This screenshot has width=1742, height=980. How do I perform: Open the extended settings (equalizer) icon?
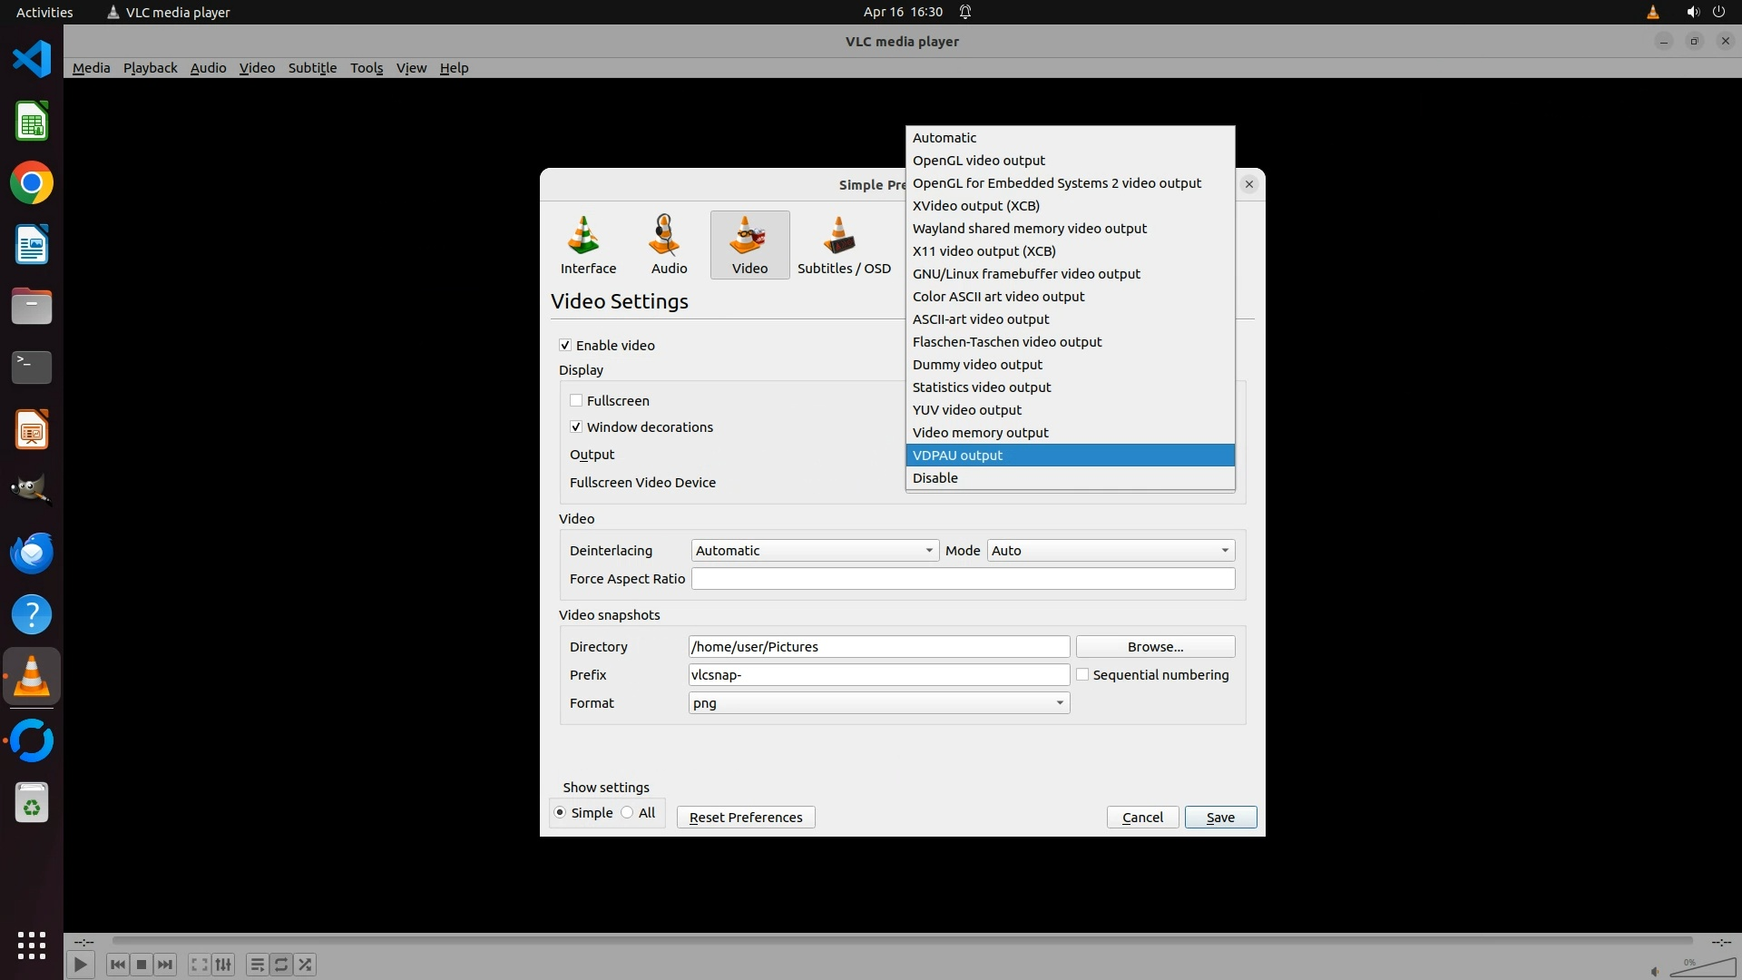[x=224, y=965]
